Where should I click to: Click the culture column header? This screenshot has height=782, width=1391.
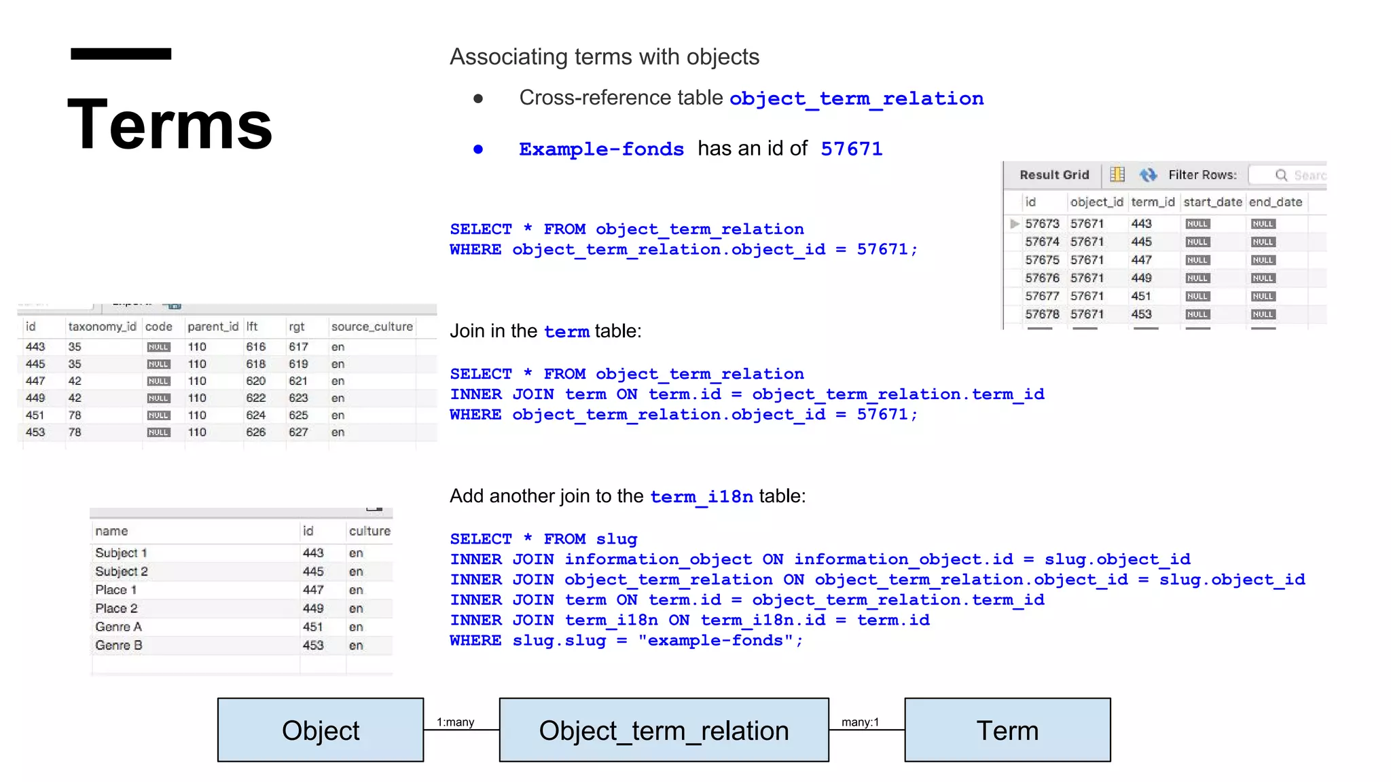[369, 531]
